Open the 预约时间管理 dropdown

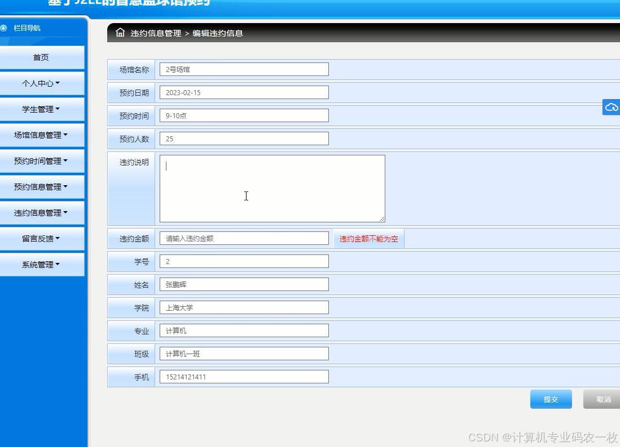tap(40, 160)
